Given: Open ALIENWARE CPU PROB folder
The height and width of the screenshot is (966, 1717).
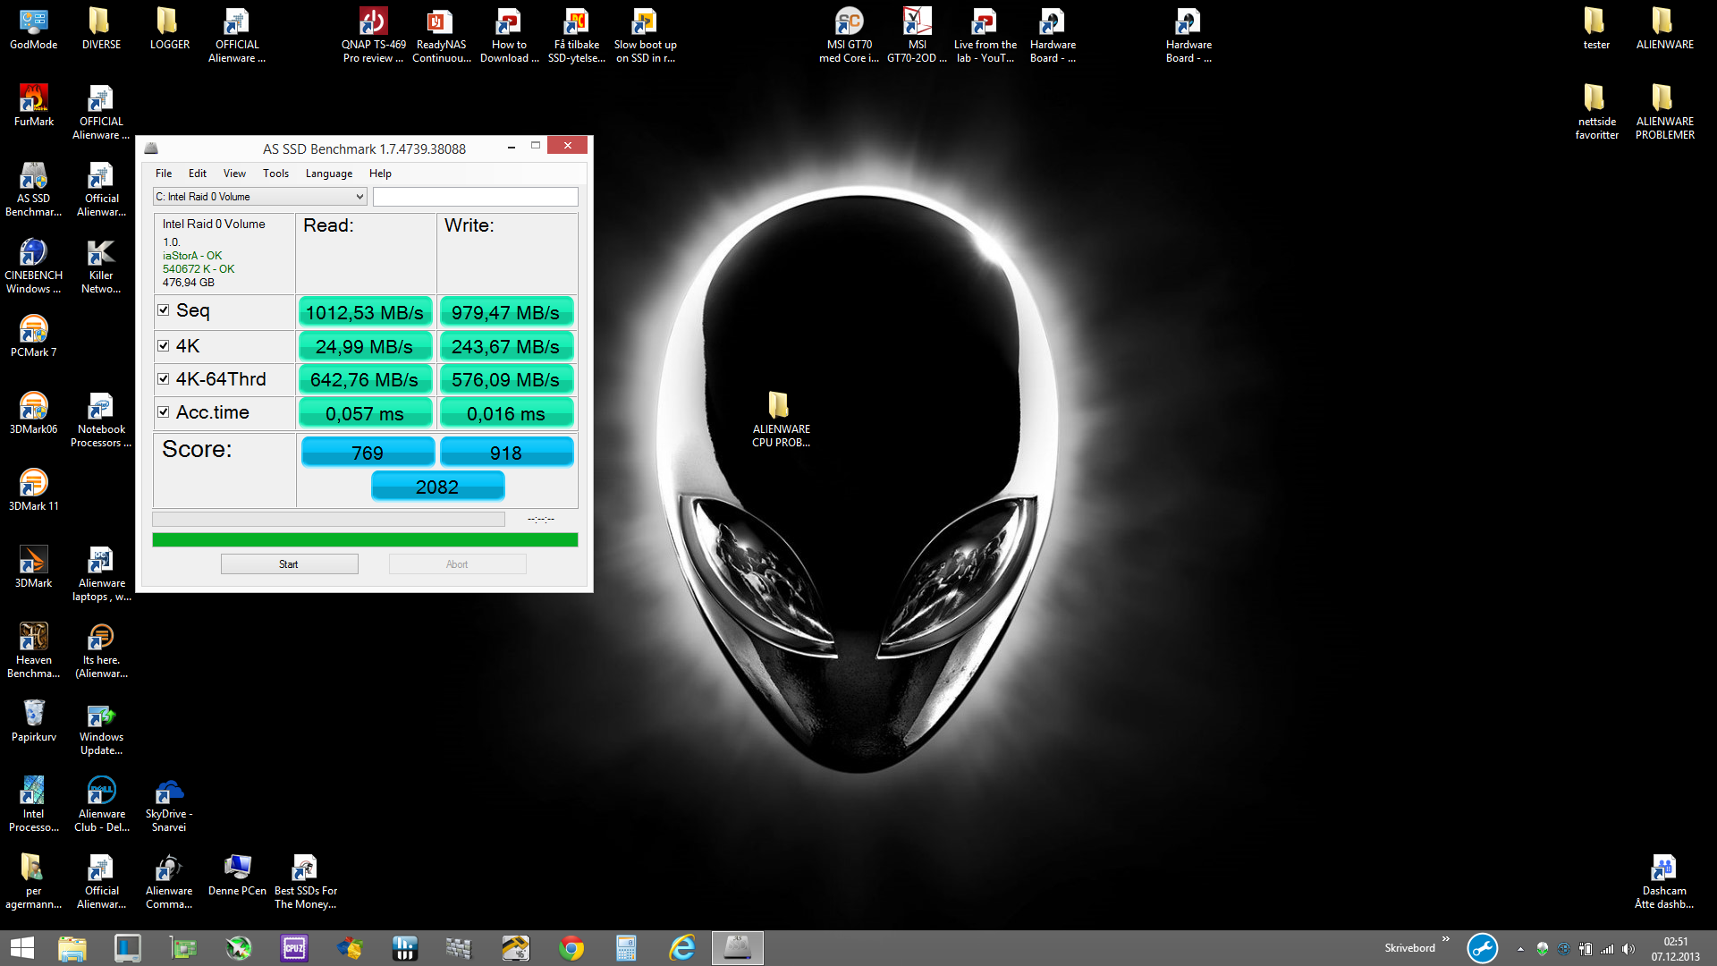Looking at the screenshot, I should 781,419.
